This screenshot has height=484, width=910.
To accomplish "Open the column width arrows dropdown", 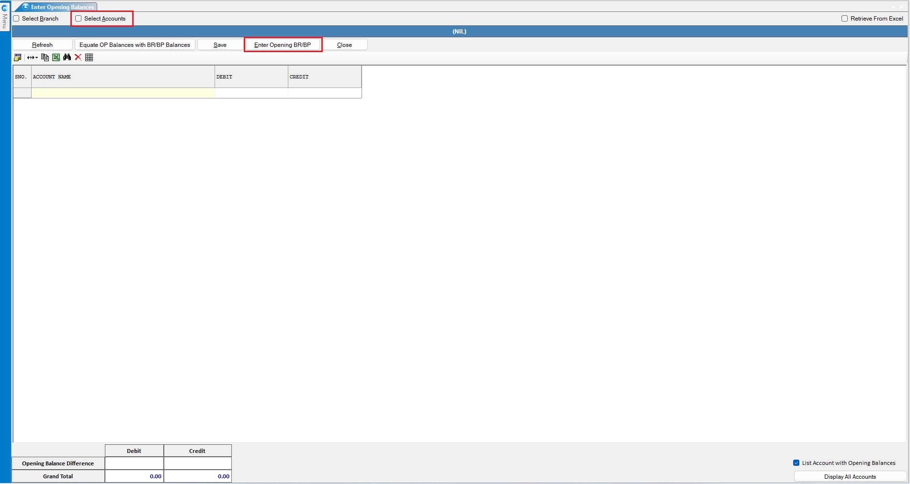I will (33, 57).
